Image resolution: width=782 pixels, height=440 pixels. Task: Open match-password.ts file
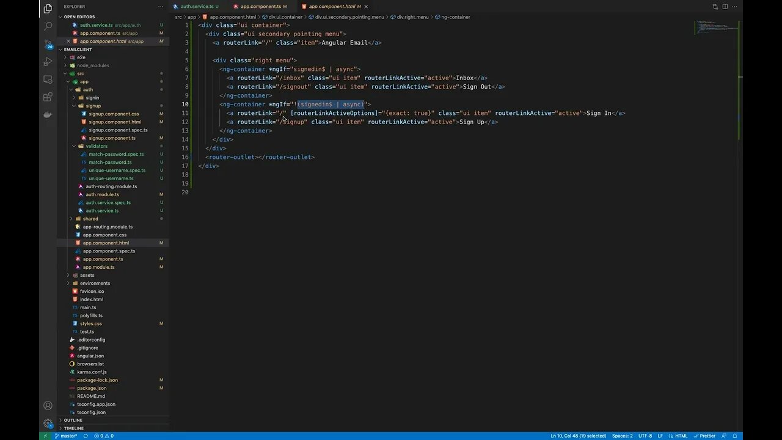[110, 162]
